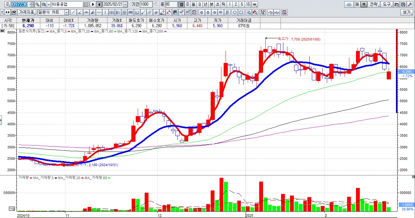Click the right arrow marker tool
The width and height of the screenshot is (415, 218).
coord(221,12)
